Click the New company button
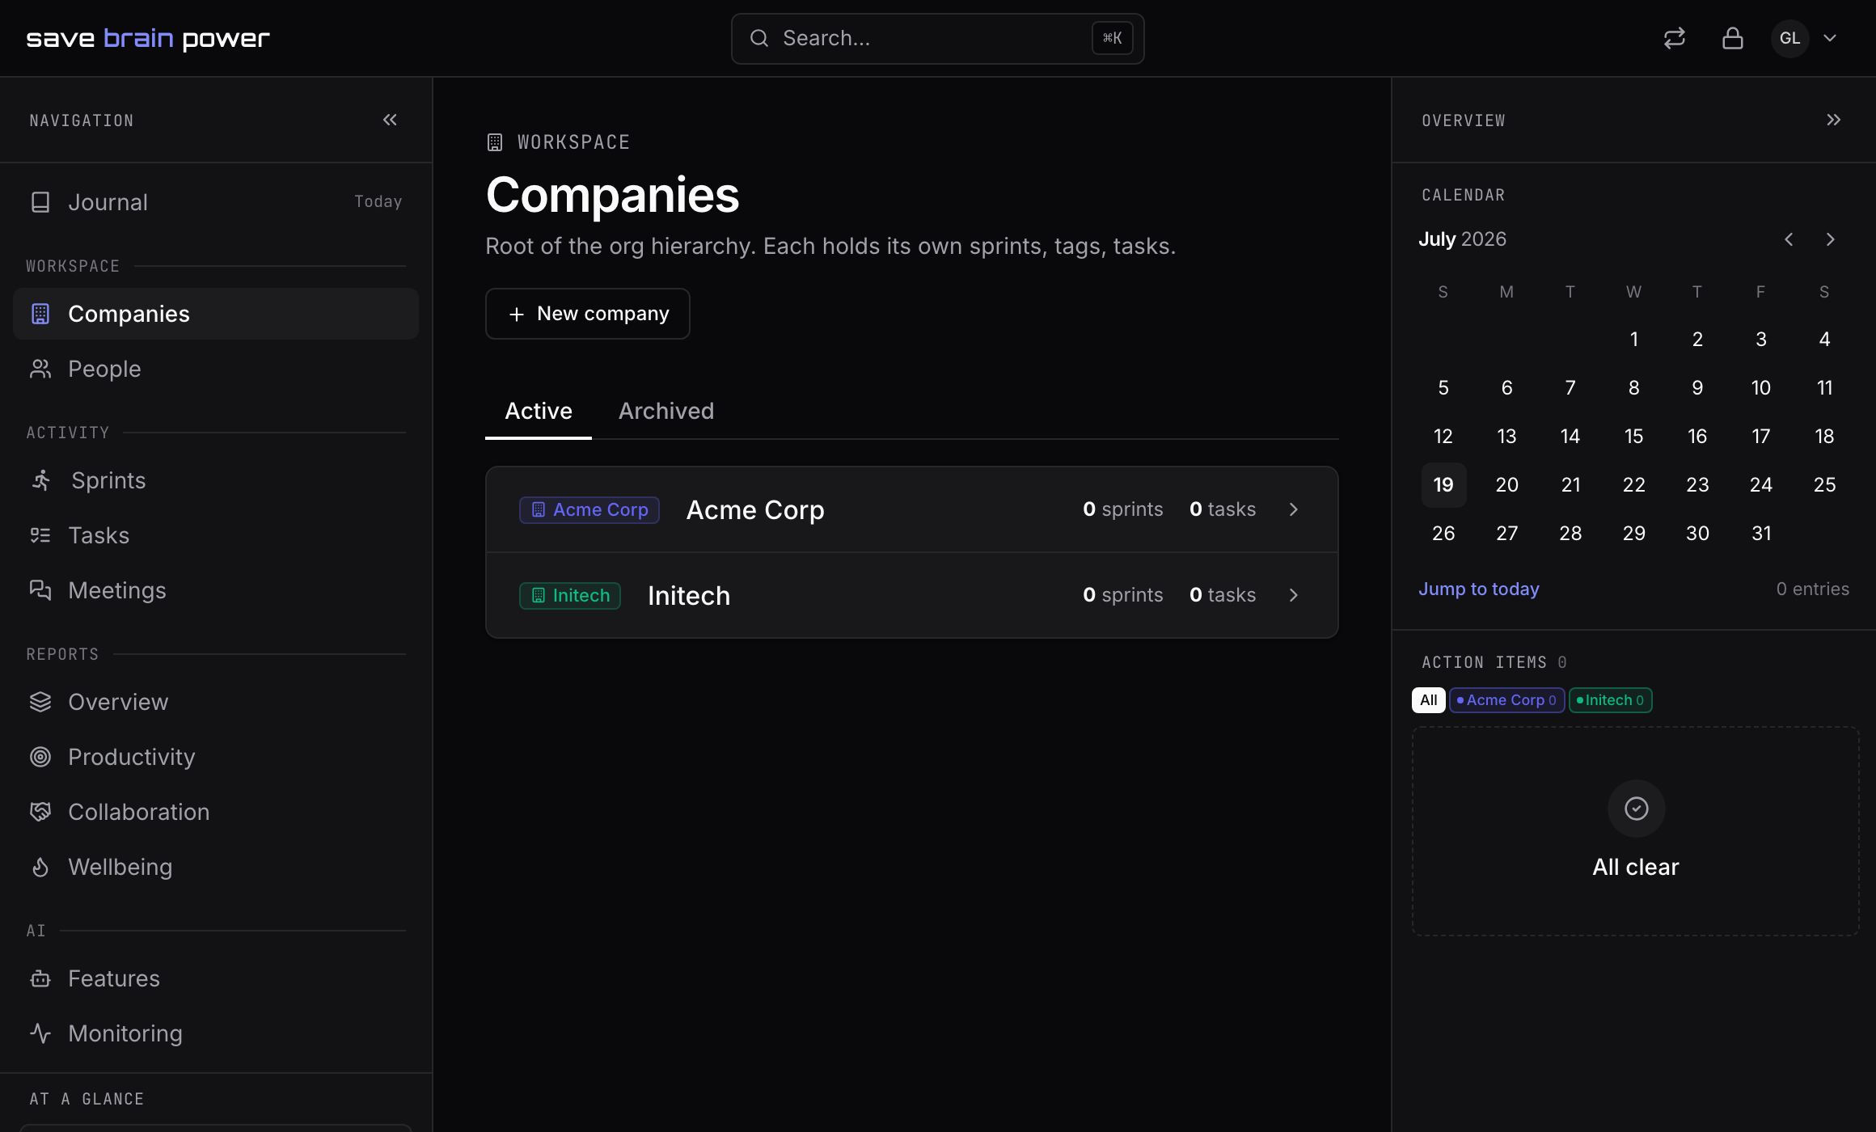Image resolution: width=1876 pixels, height=1132 pixels. coord(588,314)
